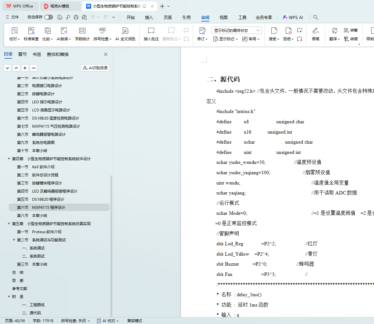Click the AI 全文润色 icon

coord(125,31)
